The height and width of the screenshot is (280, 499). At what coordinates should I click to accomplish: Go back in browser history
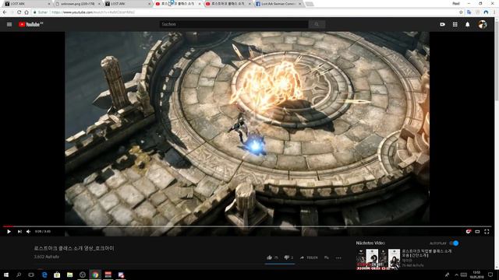(x=5, y=12)
